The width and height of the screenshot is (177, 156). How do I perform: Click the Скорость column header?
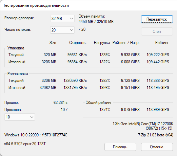pos(78,43)
